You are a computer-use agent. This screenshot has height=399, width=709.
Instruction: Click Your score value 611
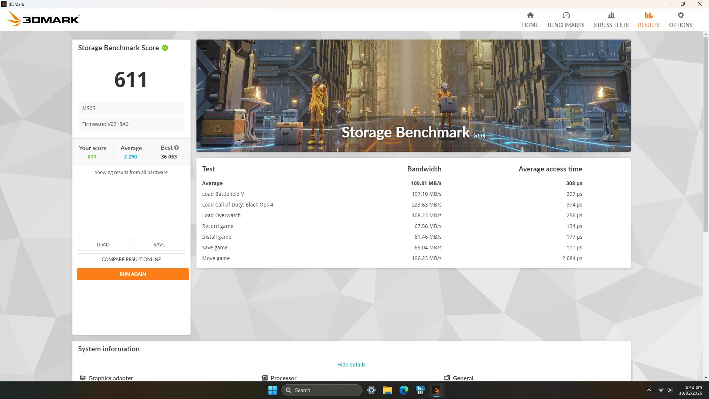click(92, 157)
